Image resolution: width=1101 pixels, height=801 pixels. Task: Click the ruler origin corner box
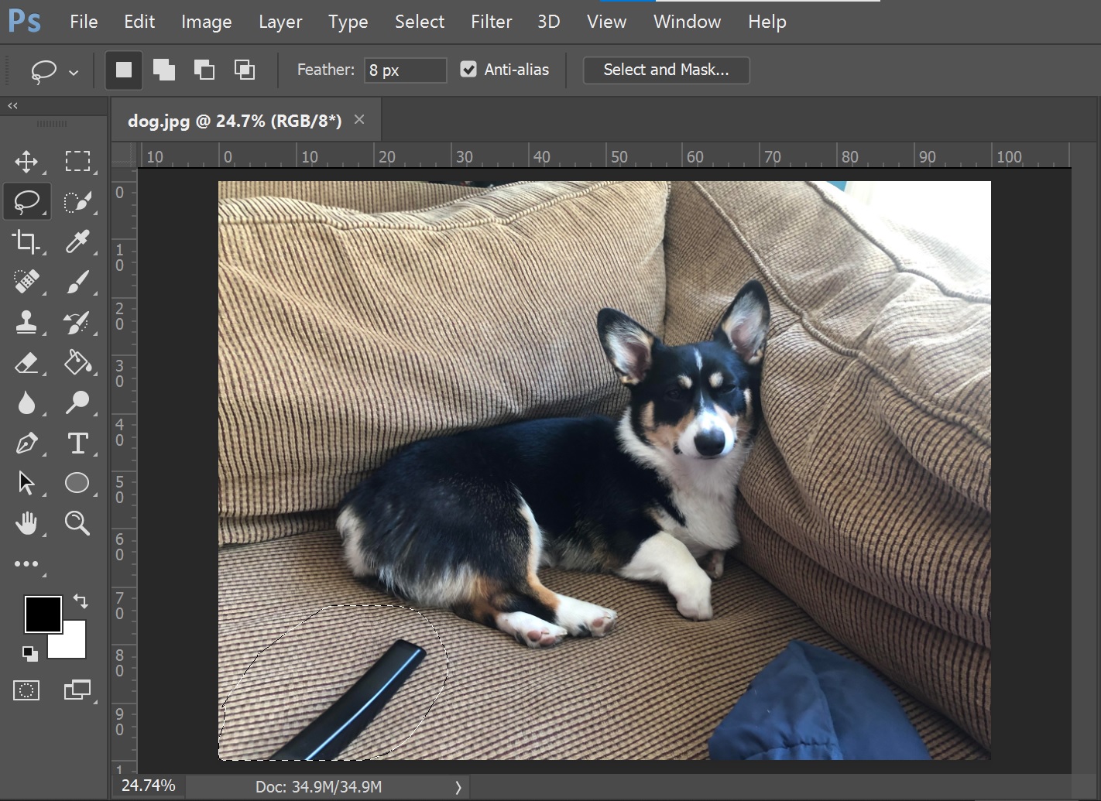coord(124,156)
